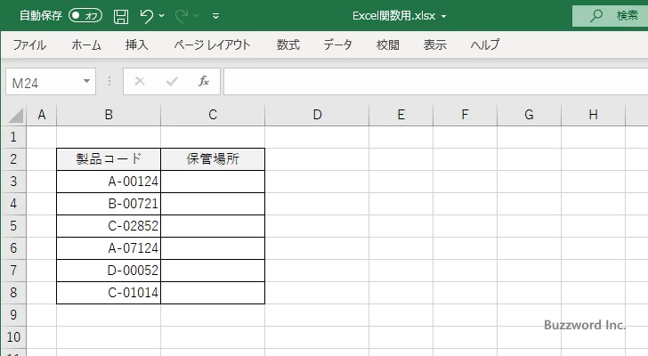
Task: Select column G header
Action: click(529, 115)
